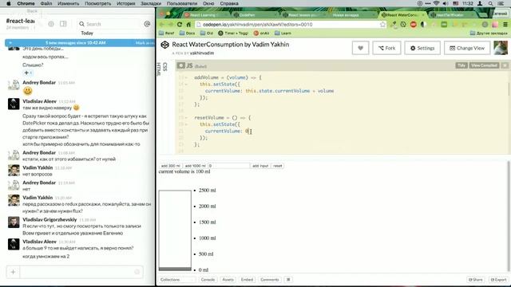Open the collapsed CSS editor tab
Image resolution: width=511 pixels, height=287 pixels.
(165, 67)
